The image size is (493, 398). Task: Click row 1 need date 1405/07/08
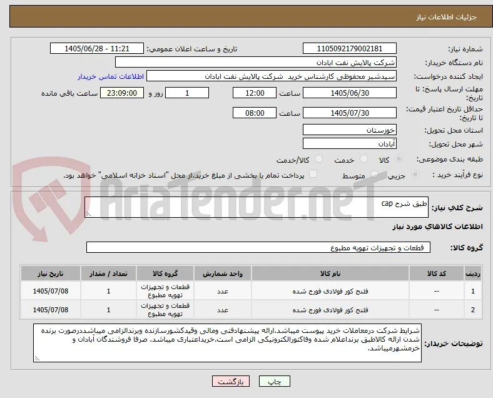(51, 291)
